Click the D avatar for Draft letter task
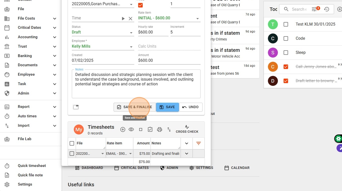 click(273, 81)
